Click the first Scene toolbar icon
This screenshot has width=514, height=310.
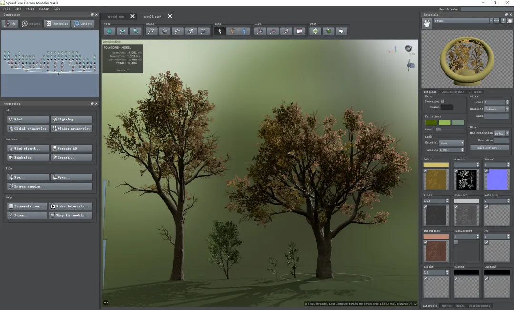151,31
